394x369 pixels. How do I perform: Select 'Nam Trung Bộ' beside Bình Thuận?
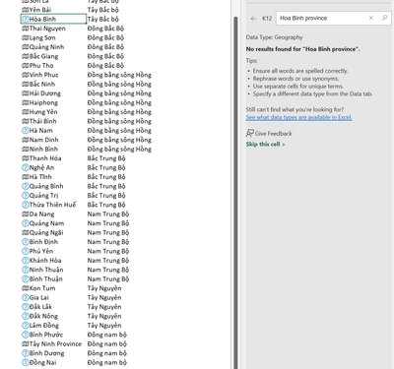tap(108, 279)
